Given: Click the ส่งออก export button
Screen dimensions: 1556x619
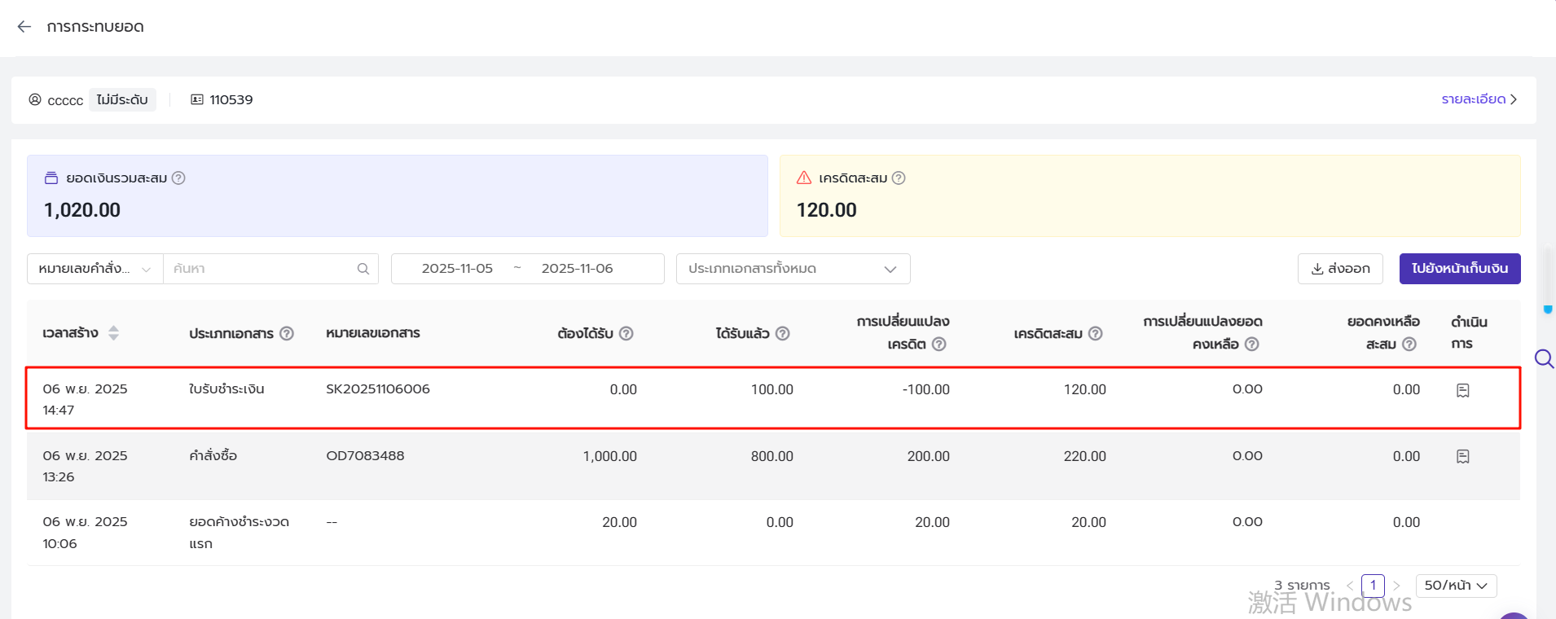Looking at the screenshot, I should click(x=1340, y=269).
